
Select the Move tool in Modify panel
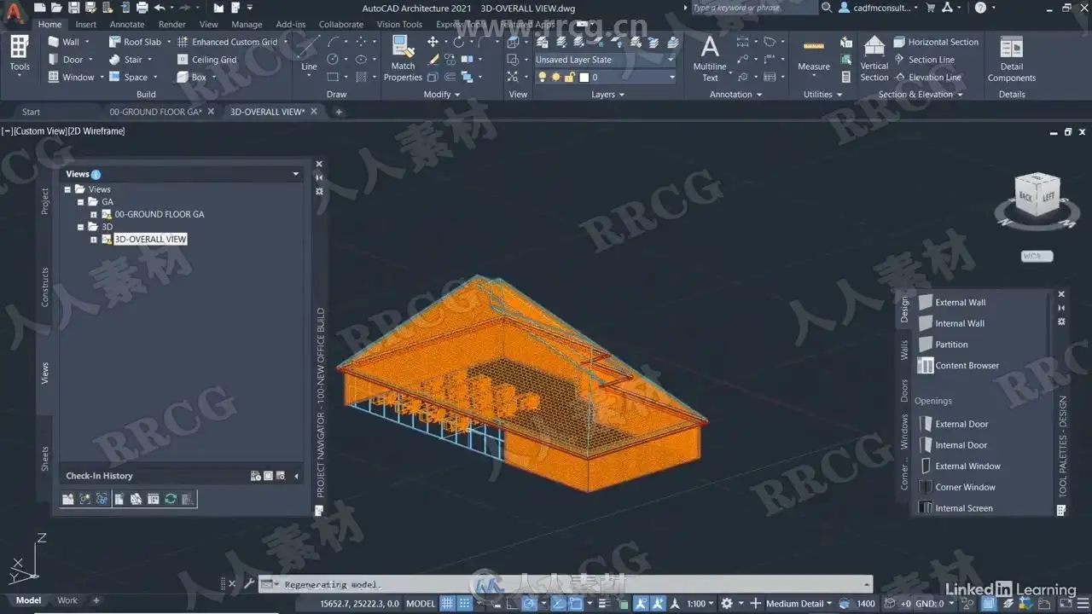433,42
